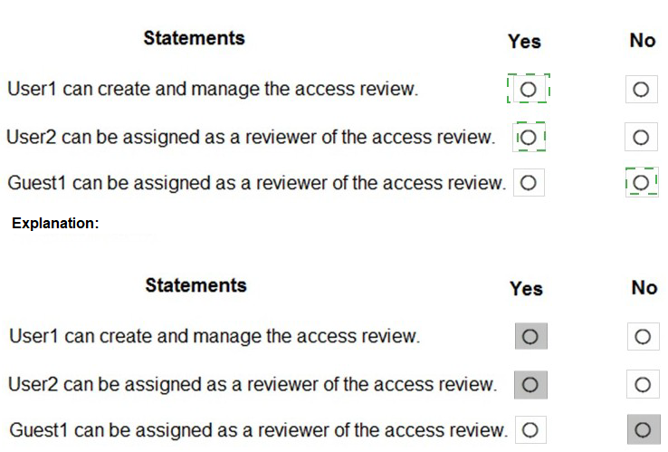
Task: Choose Yes for User2 in the first table
Action: (530, 138)
